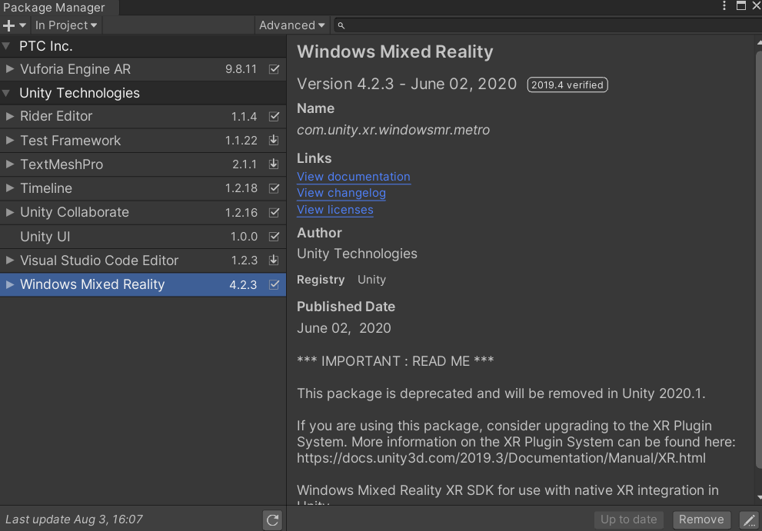Click Windows Mixed Reality installed checkmark
The height and width of the screenshot is (531, 762).
pos(274,284)
